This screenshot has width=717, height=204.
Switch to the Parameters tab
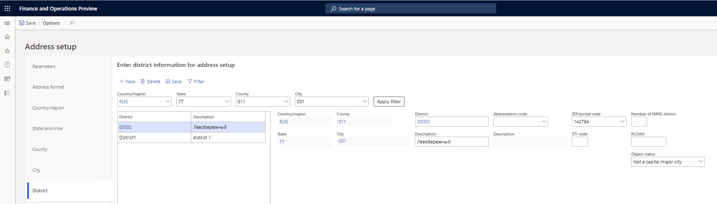[44, 66]
